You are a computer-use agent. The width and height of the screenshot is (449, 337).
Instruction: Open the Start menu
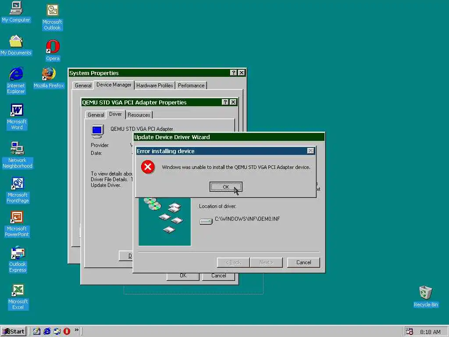click(x=14, y=332)
